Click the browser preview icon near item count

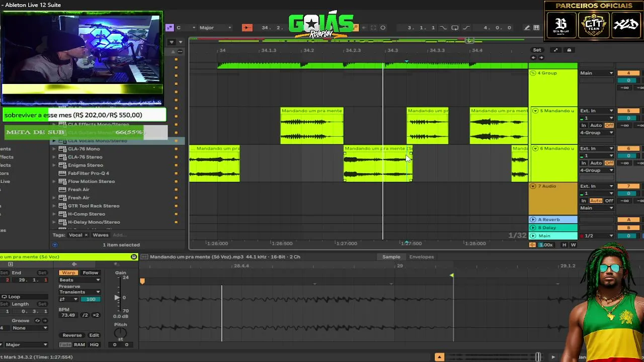coord(55,245)
